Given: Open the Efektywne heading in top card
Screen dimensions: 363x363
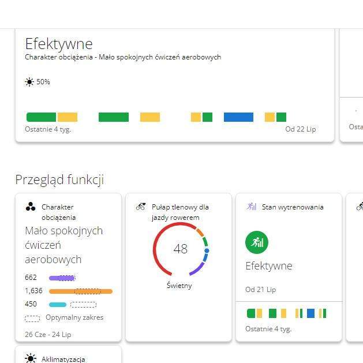Looking at the screenshot, I should [59, 44].
